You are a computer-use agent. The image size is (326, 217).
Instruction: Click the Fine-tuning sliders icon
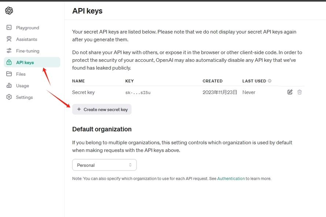[9, 50]
